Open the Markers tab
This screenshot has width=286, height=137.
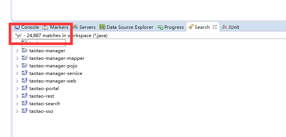click(x=55, y=27)
